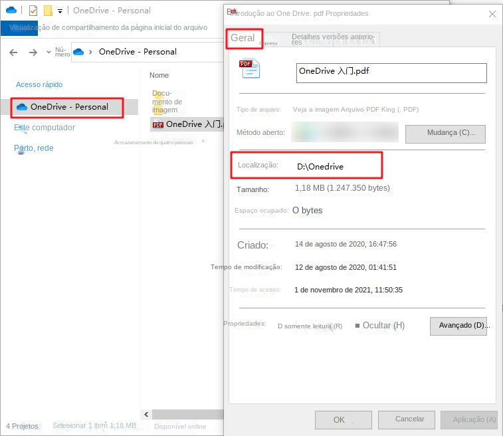The width and height of the screenshot is (503, 436).
Task: Click the cloud icon in the address bar
Action: coord(78,52)
